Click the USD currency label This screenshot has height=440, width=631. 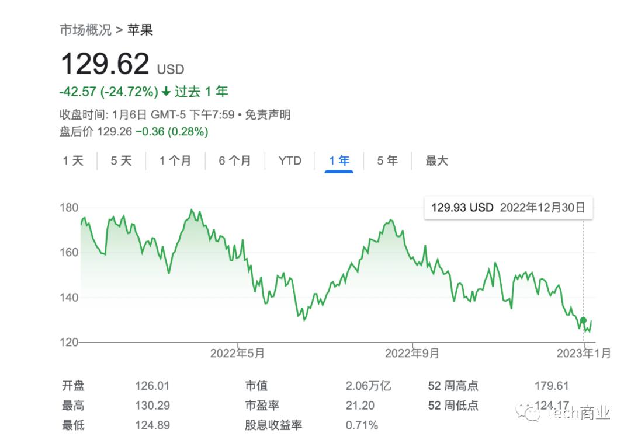171,69
